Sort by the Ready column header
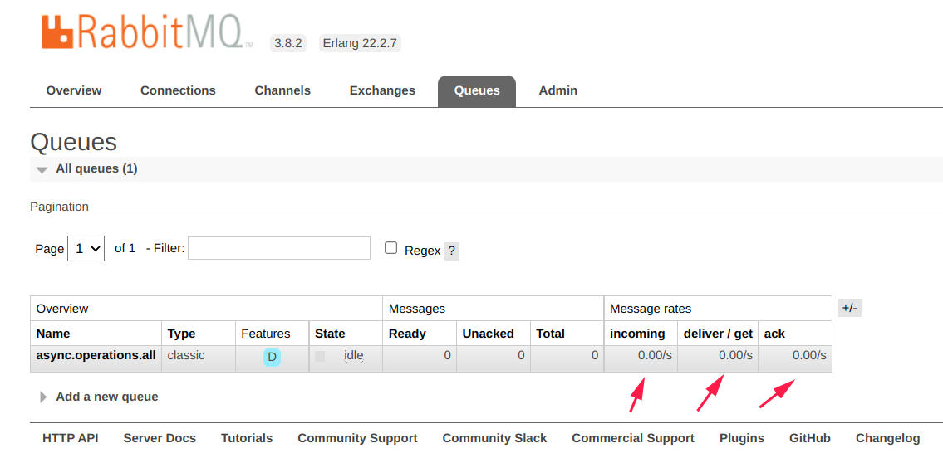The height and width of the screenshot is (463, 943). point(407,334)
